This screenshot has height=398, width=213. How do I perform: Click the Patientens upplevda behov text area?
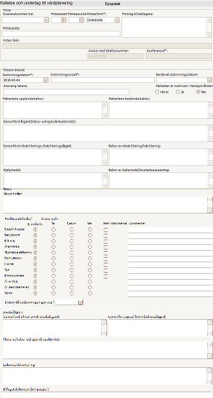tap(53, 110)
